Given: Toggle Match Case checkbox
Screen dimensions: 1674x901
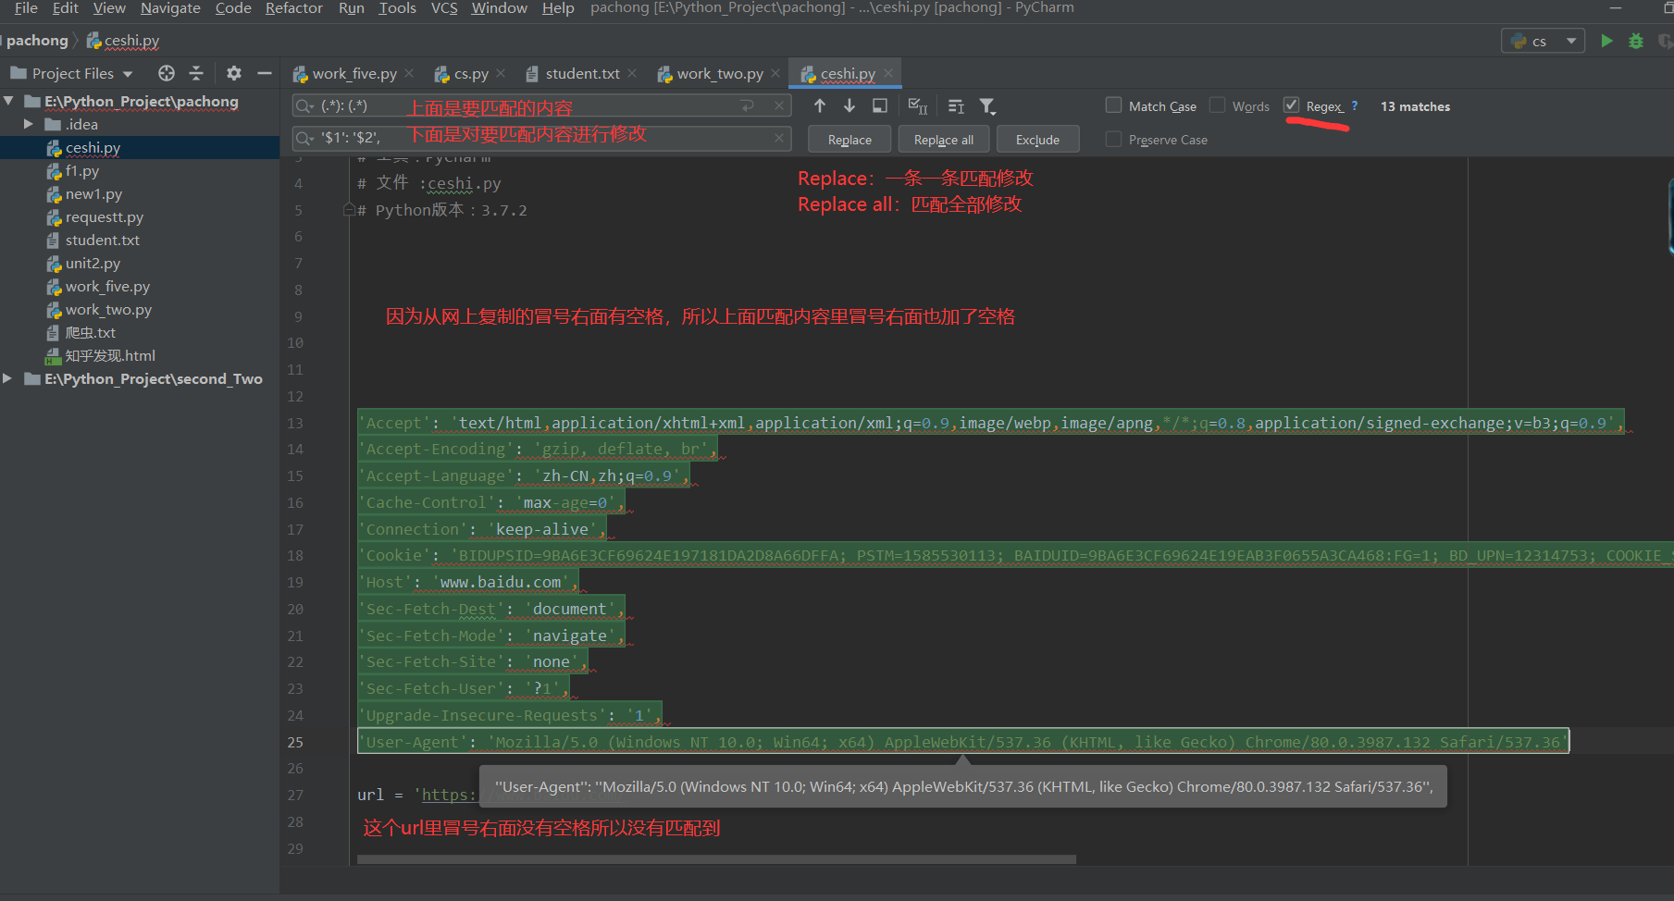Looking at the screenshot, I should pyautogui.click(x=1114, y=105).
